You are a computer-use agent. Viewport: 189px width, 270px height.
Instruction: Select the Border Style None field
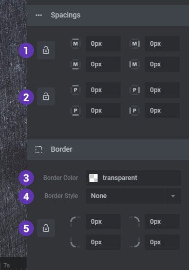tap(125, 196)
